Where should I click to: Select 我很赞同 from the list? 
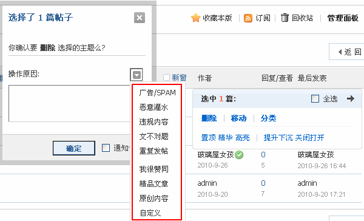pos(153,169)
